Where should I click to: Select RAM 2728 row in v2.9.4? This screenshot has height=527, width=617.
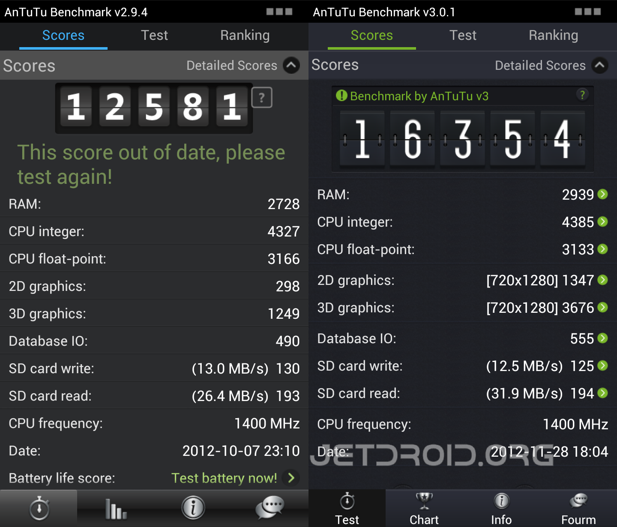pos(154,204)
